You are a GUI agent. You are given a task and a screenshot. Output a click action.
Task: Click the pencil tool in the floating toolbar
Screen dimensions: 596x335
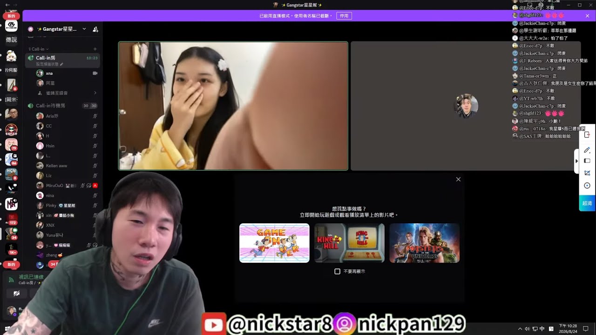pyautogui.click(x=587, y=150)
